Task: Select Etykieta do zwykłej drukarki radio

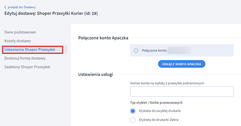Action: [x=133, y=111]
